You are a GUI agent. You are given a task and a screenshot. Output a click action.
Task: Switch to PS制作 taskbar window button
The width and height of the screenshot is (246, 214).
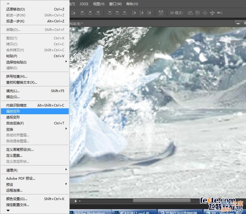pos(180,212)
